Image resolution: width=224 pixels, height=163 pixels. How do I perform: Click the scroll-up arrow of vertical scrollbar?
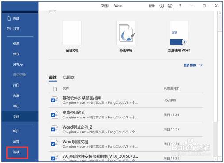(220, 13)
